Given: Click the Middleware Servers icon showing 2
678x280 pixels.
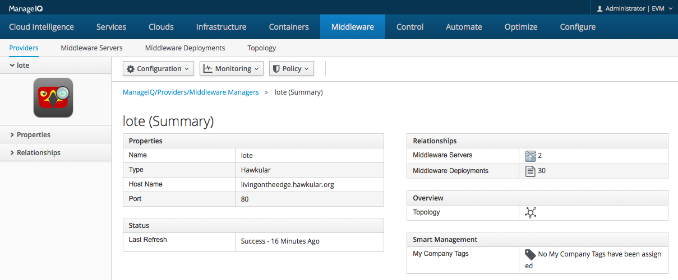Looking at the screenshot, I should tap(531, 156).
